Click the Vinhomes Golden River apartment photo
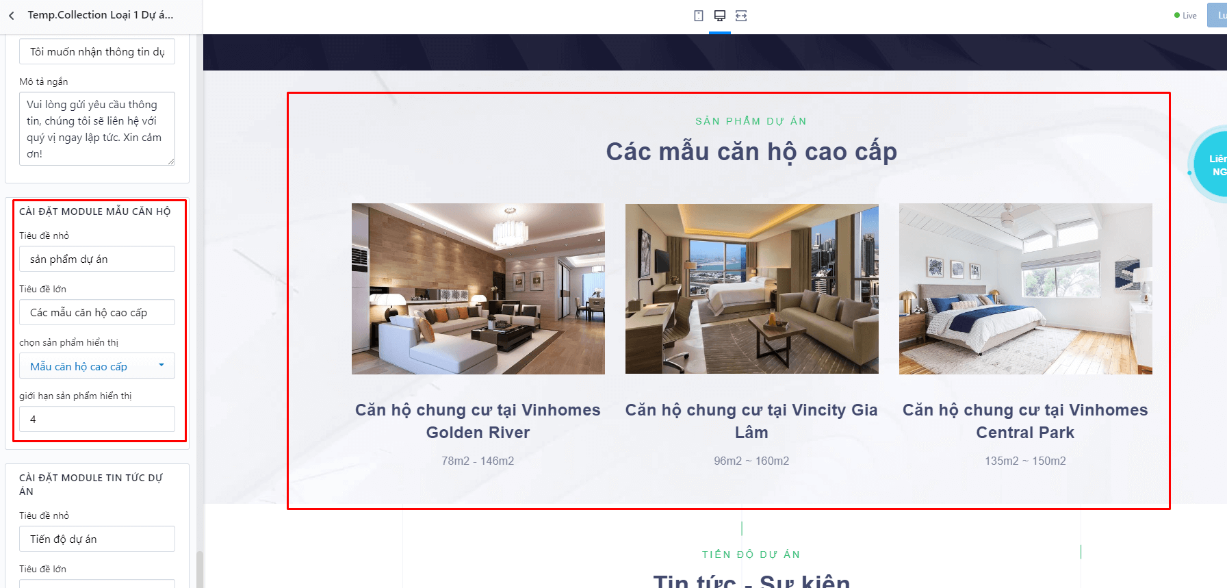This screenshot has height=588, width=1227. tap(478, 289)
